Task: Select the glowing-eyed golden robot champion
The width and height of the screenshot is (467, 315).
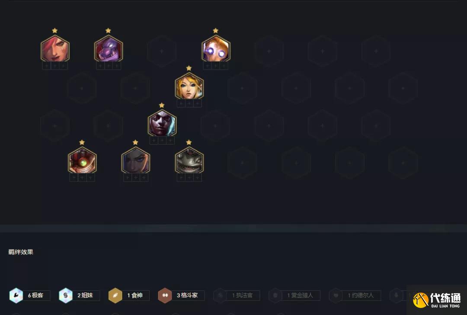Action: click(216, 48)
